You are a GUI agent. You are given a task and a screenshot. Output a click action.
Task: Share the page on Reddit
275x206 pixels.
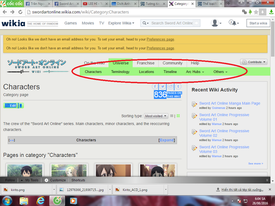[170, 86]
